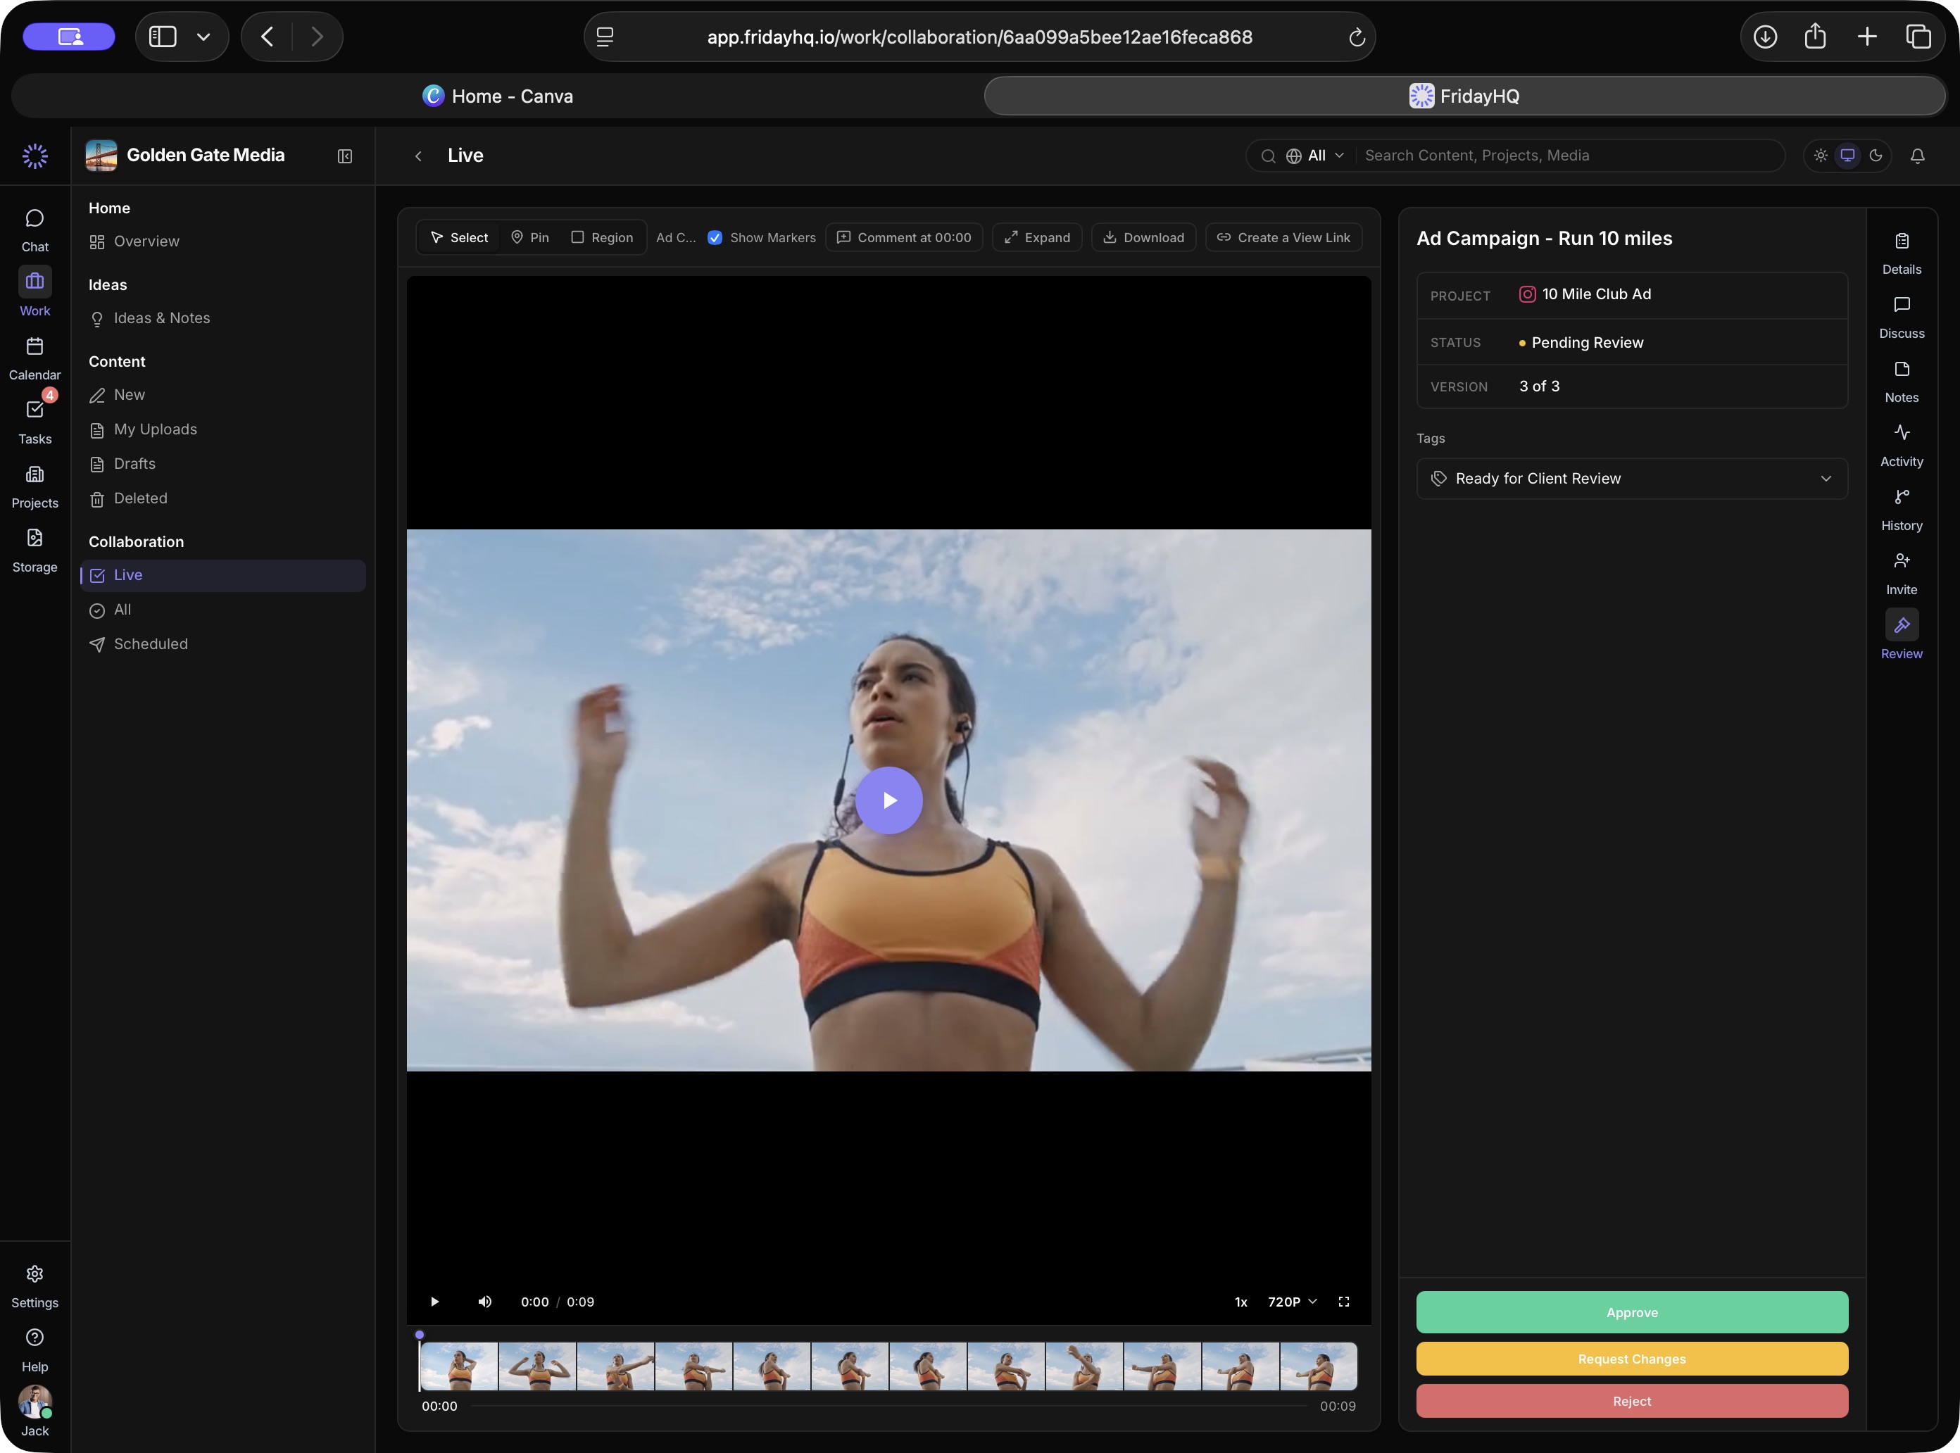Image resolution: width=1960 pixels, height=1453 pixels.
Task: Open the Storage section
Action: (34, 551)
